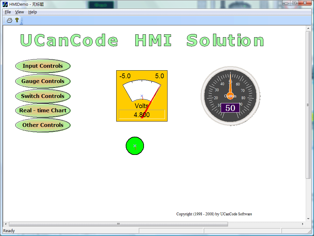Close the HMIDemo window
This screenshot has height=236, width=314.
coord(305,3)
